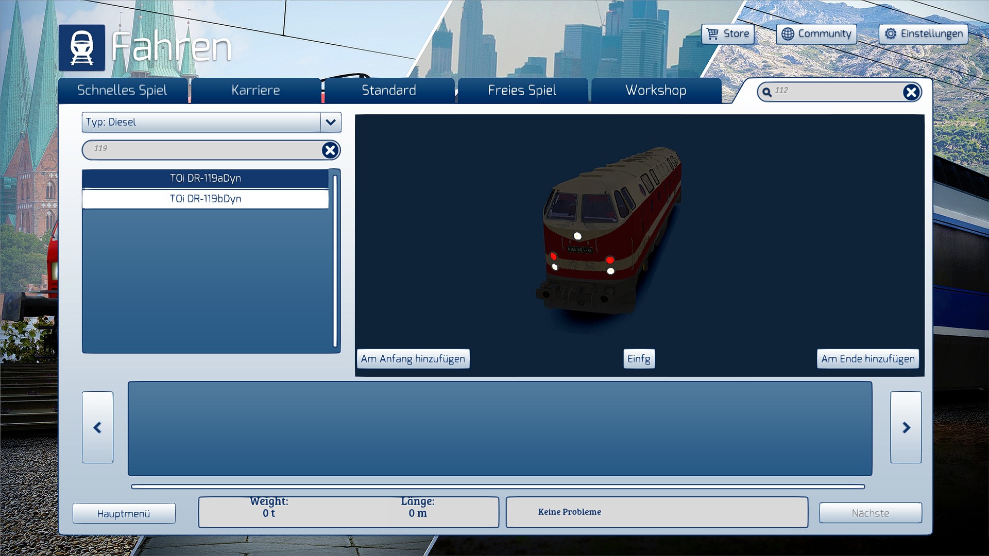Screen dimensions: 989x556
Task: Click the train logo icon beside Fahren
Action: click(82, 48)
